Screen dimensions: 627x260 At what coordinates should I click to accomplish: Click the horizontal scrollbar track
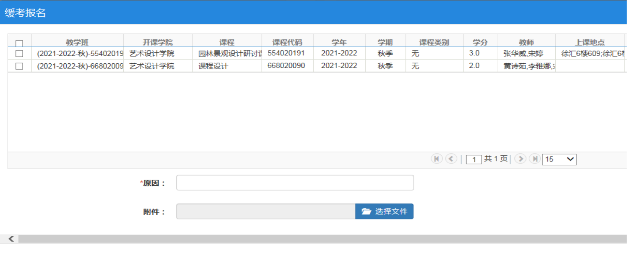[321, 239]
